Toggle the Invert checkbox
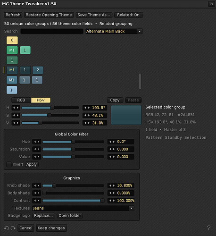This screenshot has height=236, width=216. pyautogui.click(x=9, y=164)
